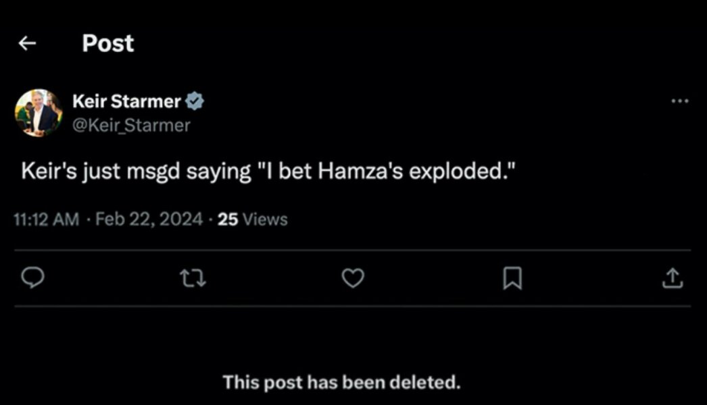Click the "This post has been deleted" notice

pyautogui.click(x=341, y=383)
